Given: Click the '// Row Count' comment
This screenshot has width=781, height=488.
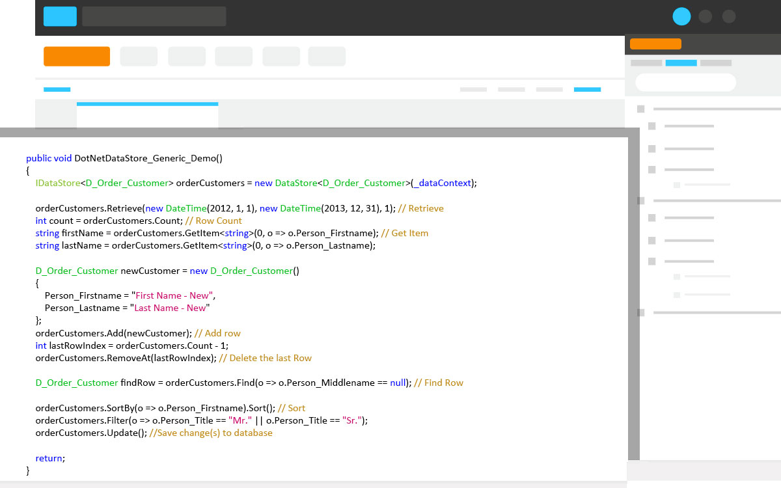Looking at the screenshot, I should 213,221.
